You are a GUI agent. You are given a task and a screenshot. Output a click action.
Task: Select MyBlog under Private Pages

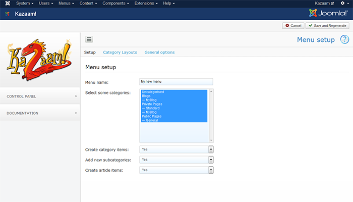pos(174,112)
